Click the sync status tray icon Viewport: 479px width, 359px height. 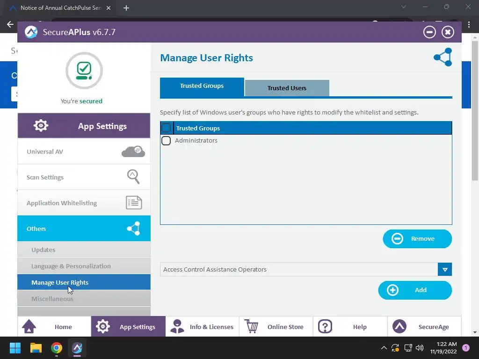click(395, 348)
